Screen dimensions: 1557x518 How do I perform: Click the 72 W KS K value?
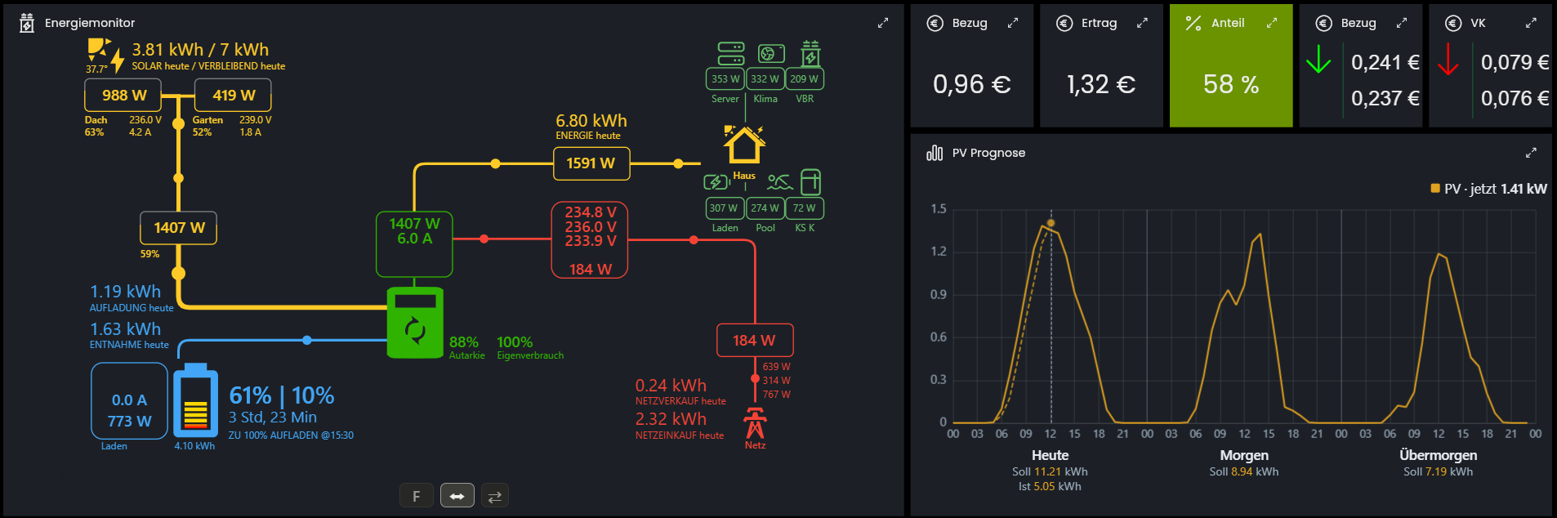coord(805,208)
